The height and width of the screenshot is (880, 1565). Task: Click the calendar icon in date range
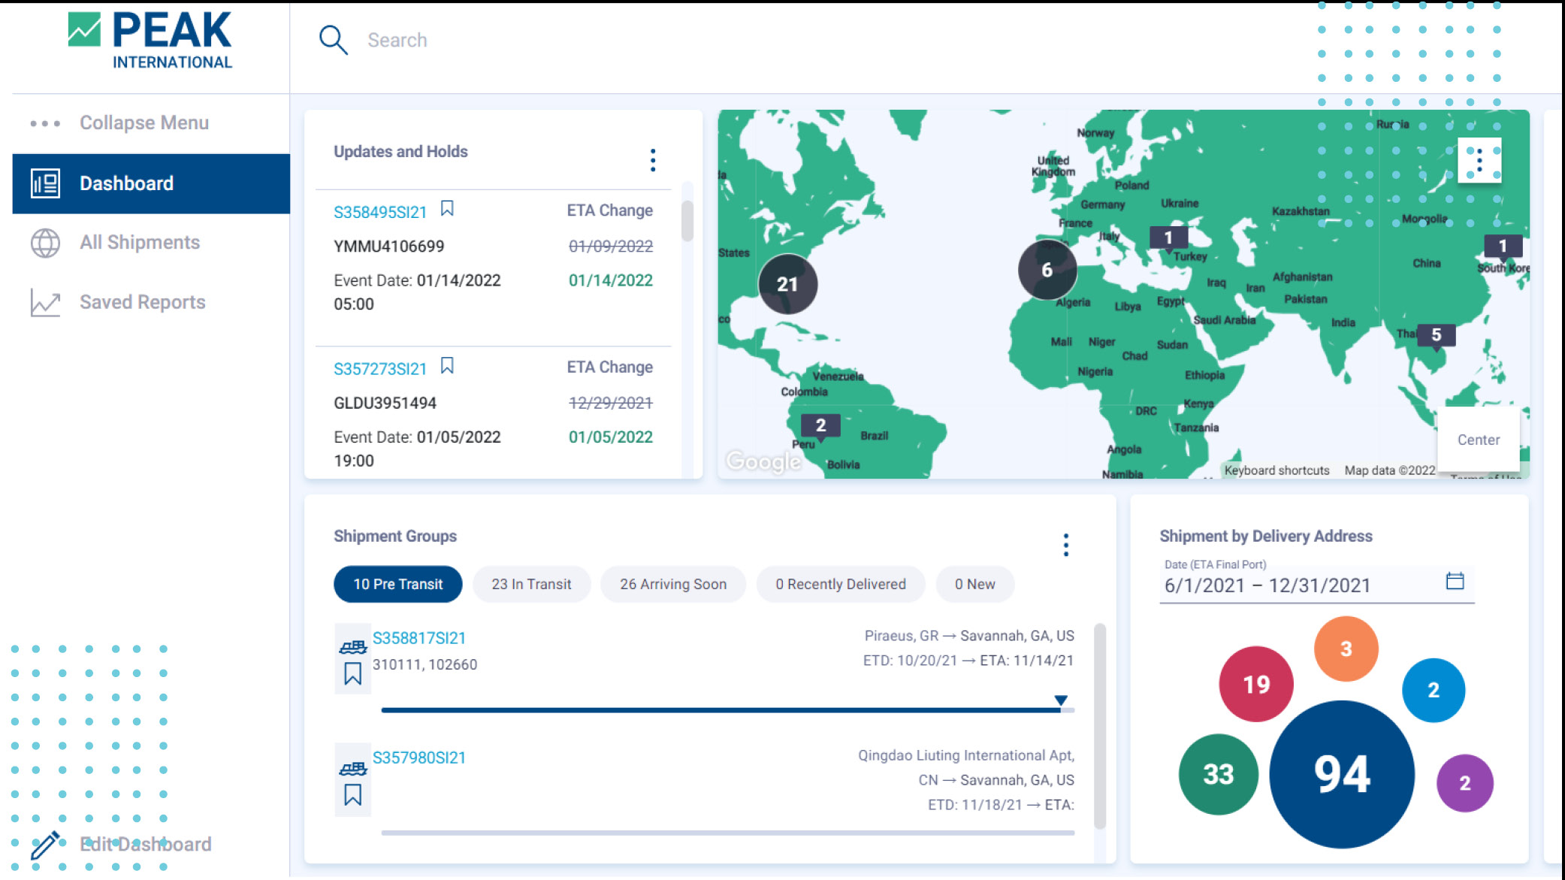click(1455, 581)
